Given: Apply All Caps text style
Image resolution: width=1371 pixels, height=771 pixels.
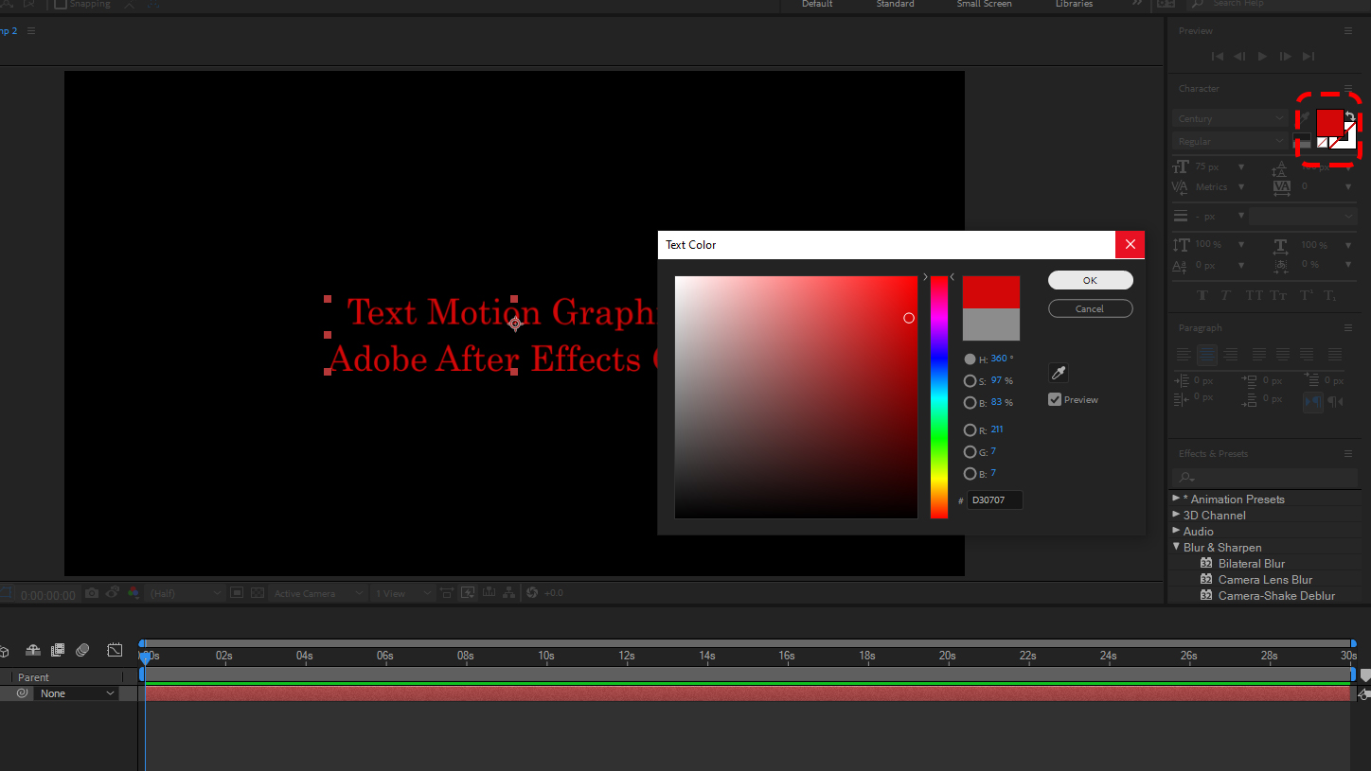Looking at the screenshot, I should tap(1254, 295).
